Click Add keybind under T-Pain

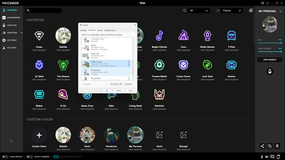point(232,50)
